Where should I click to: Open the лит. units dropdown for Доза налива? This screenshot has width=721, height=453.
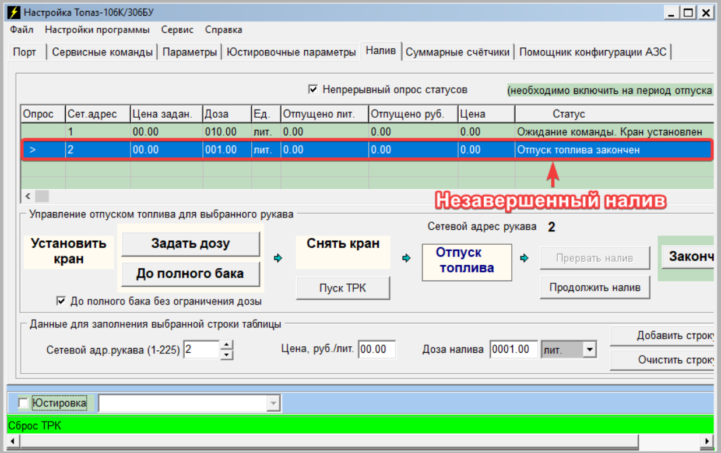click(590, 349)
